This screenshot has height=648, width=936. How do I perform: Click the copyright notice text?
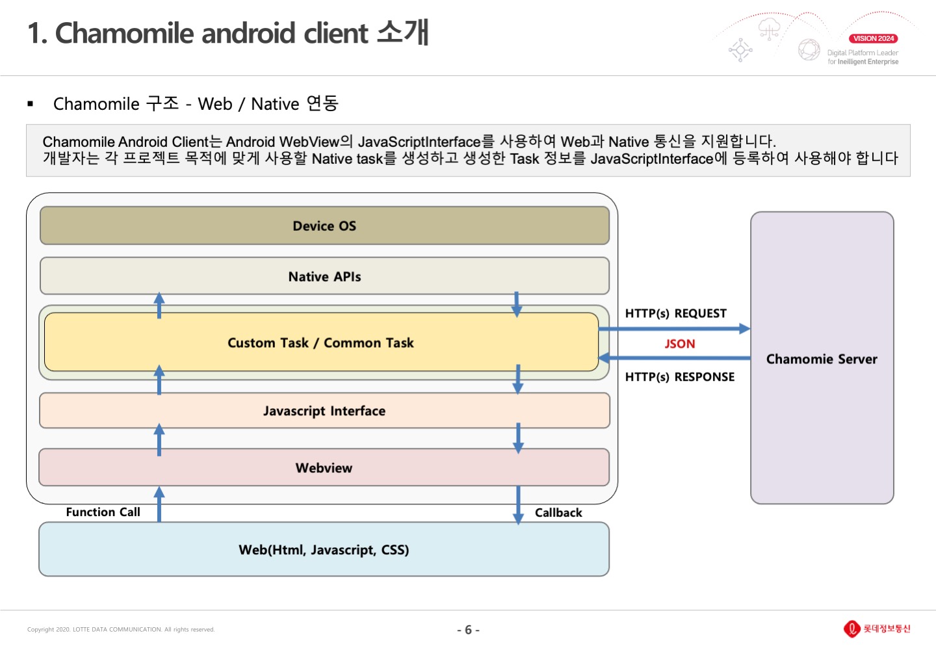pos(121,629)
